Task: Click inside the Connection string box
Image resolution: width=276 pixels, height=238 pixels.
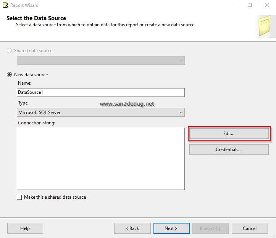Action: pos(101,159)
